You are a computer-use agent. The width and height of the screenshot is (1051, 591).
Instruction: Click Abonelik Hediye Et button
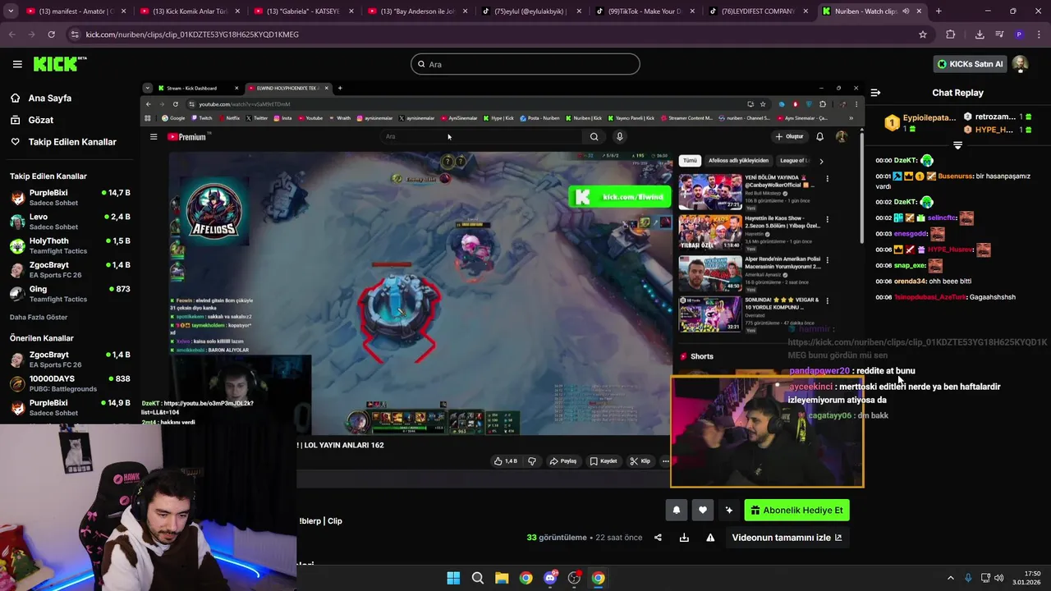tap(796, 510)
